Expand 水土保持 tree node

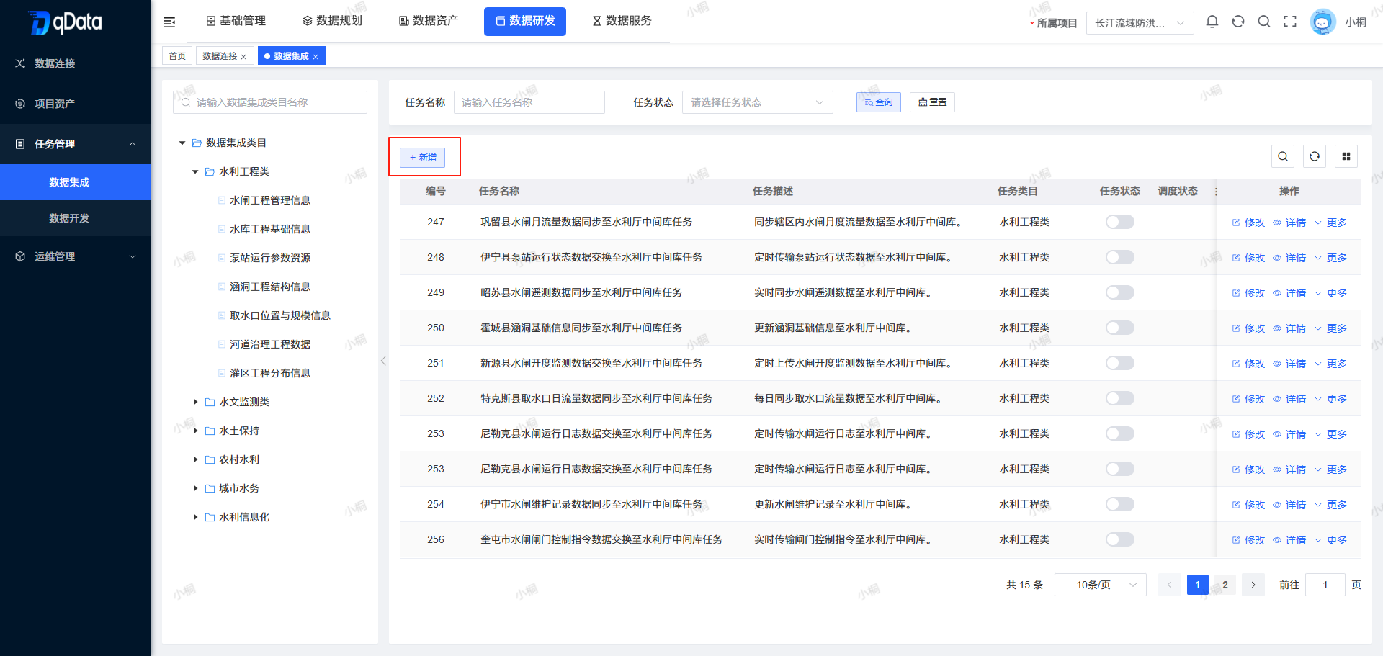(x=195, y=431)
